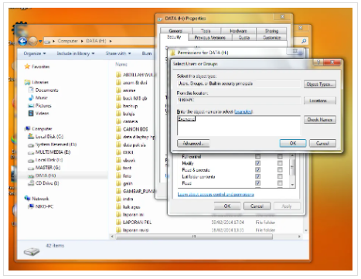
Task: Open the Include in library menu
Action: coord(76,53)
